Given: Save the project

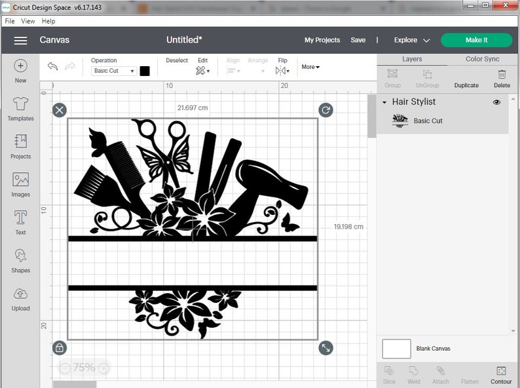Looking at the screenshot, I should tap(358, 40).
